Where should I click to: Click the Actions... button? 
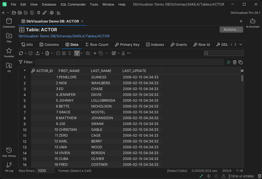pyautogui.click(x=231, y=30)
